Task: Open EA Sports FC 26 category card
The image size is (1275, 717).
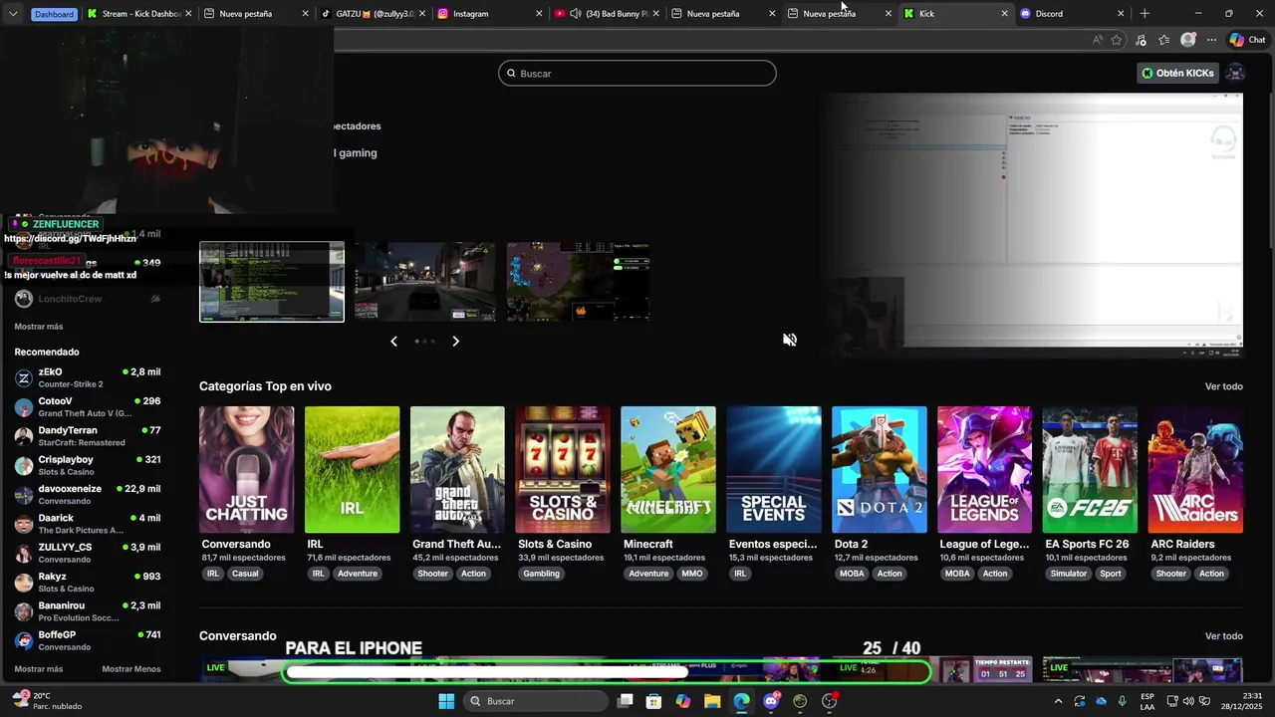Action: [x=1090, y=469]
